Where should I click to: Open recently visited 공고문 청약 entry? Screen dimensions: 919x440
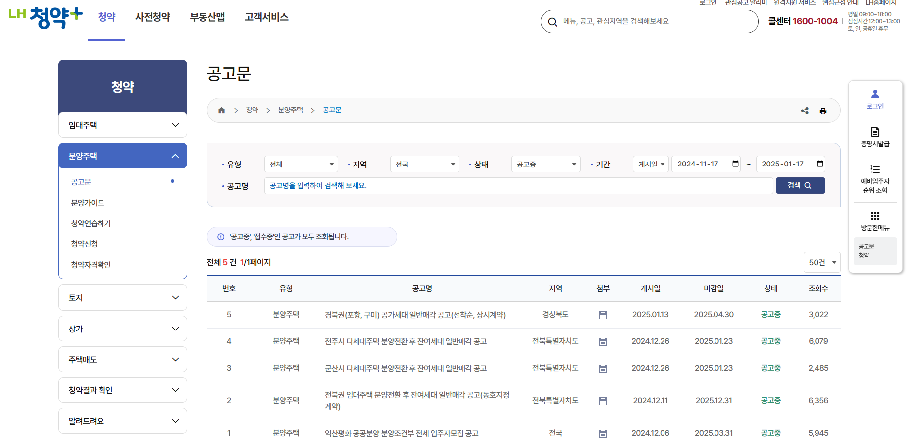(x=875, y=251)
